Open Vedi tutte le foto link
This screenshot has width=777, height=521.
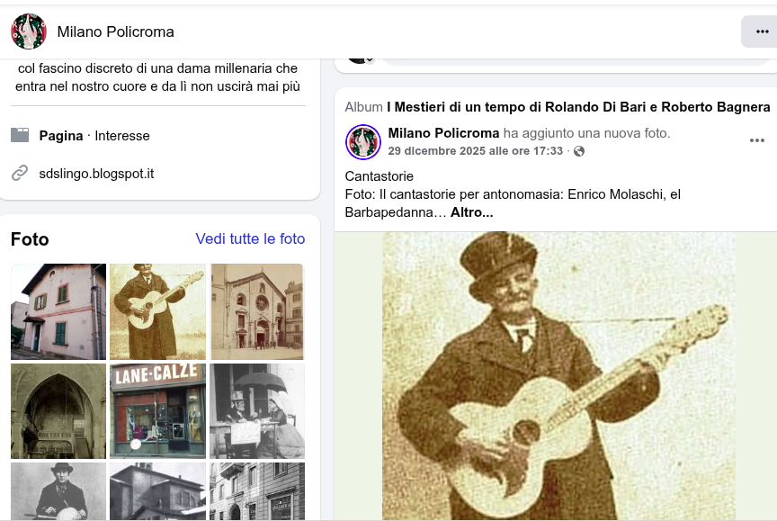coord(250,238)
